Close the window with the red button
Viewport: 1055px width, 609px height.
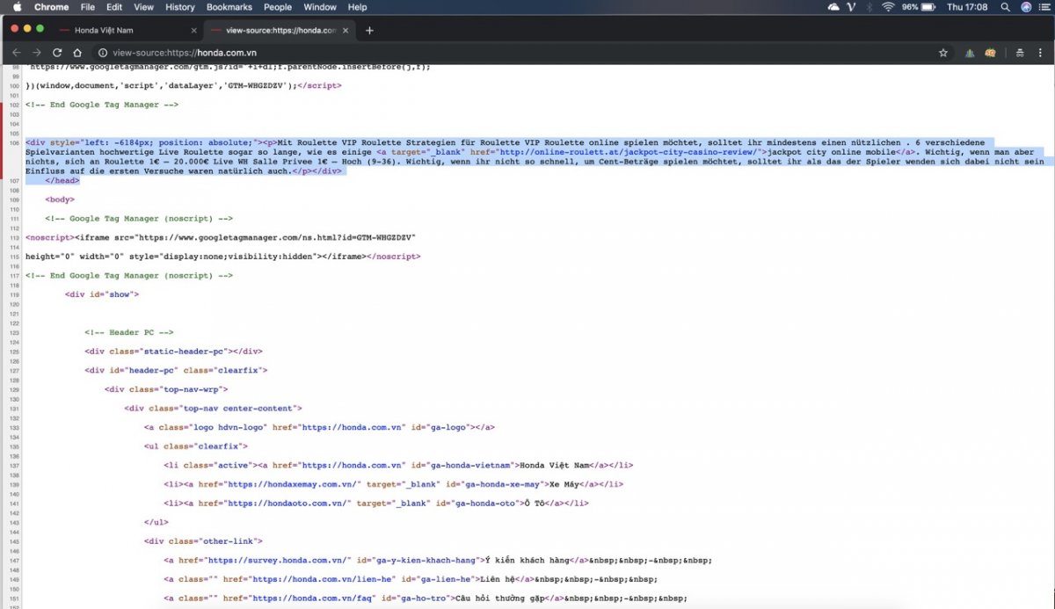(15, 29)
